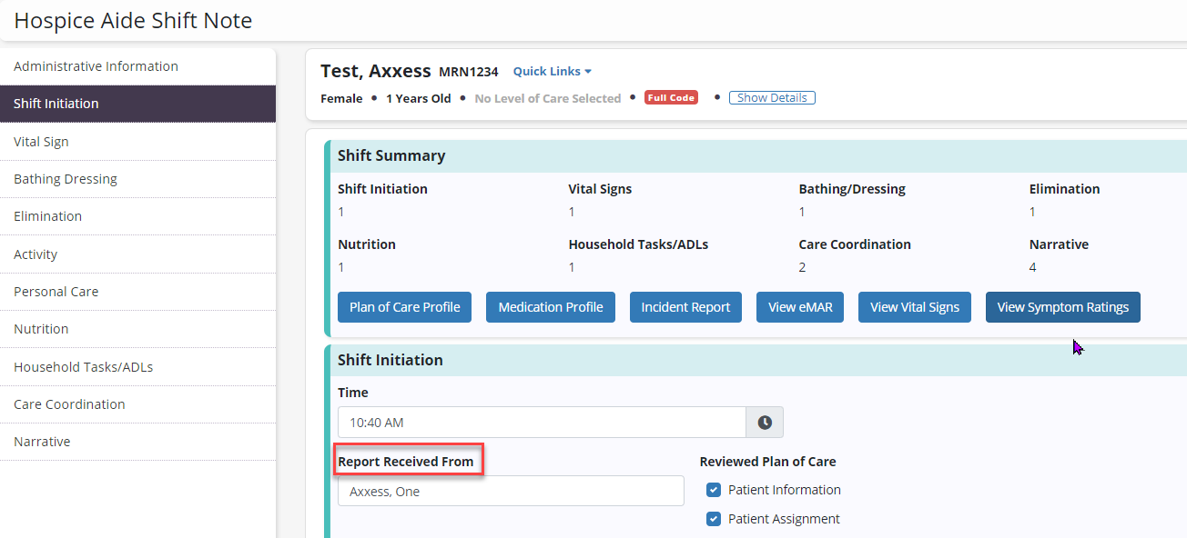The height and width of the screenshot is (538, 1187).
Task: Open the Medication Profile
Action: (x=551, y=307)
